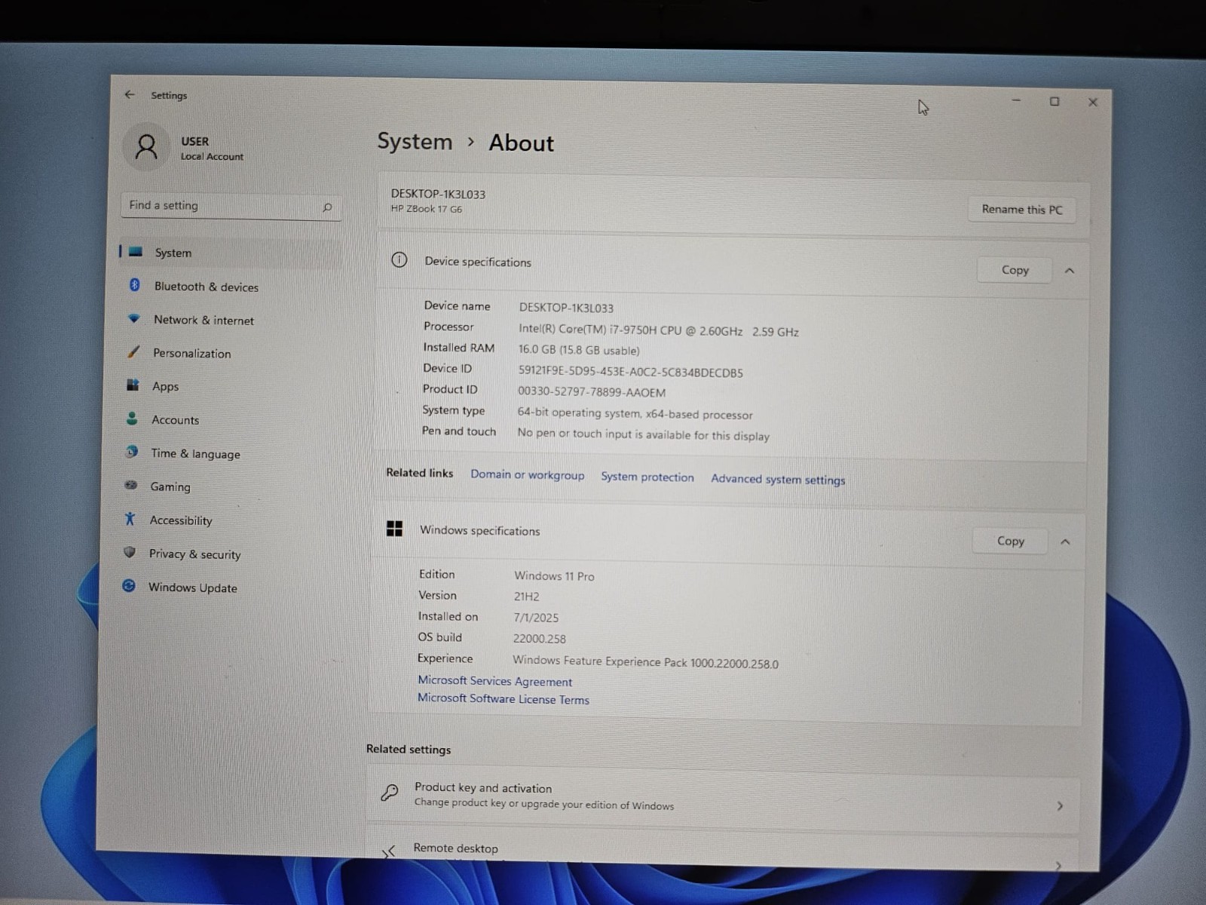Click the Privacy shield icon
Screen dimensions: 1206x905
130,552
